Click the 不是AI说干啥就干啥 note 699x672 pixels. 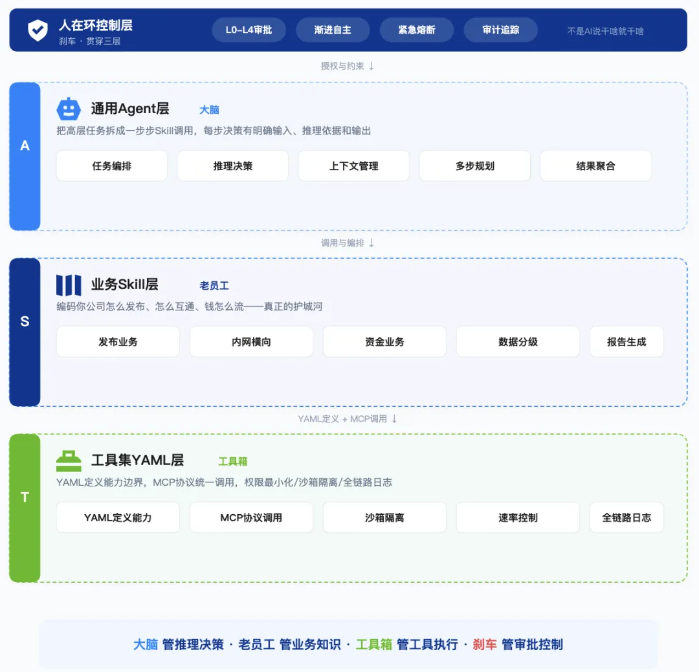605,31
